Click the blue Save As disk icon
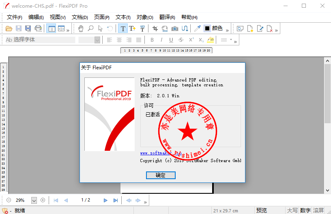This screenshot has height=214, width=331. 28,28
